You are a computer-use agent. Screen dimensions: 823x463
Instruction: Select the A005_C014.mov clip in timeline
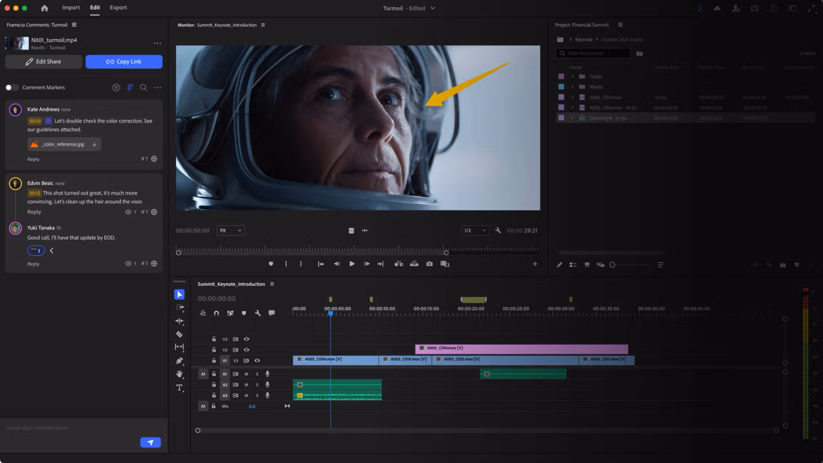pyautogui.click(x=521, y=349)
